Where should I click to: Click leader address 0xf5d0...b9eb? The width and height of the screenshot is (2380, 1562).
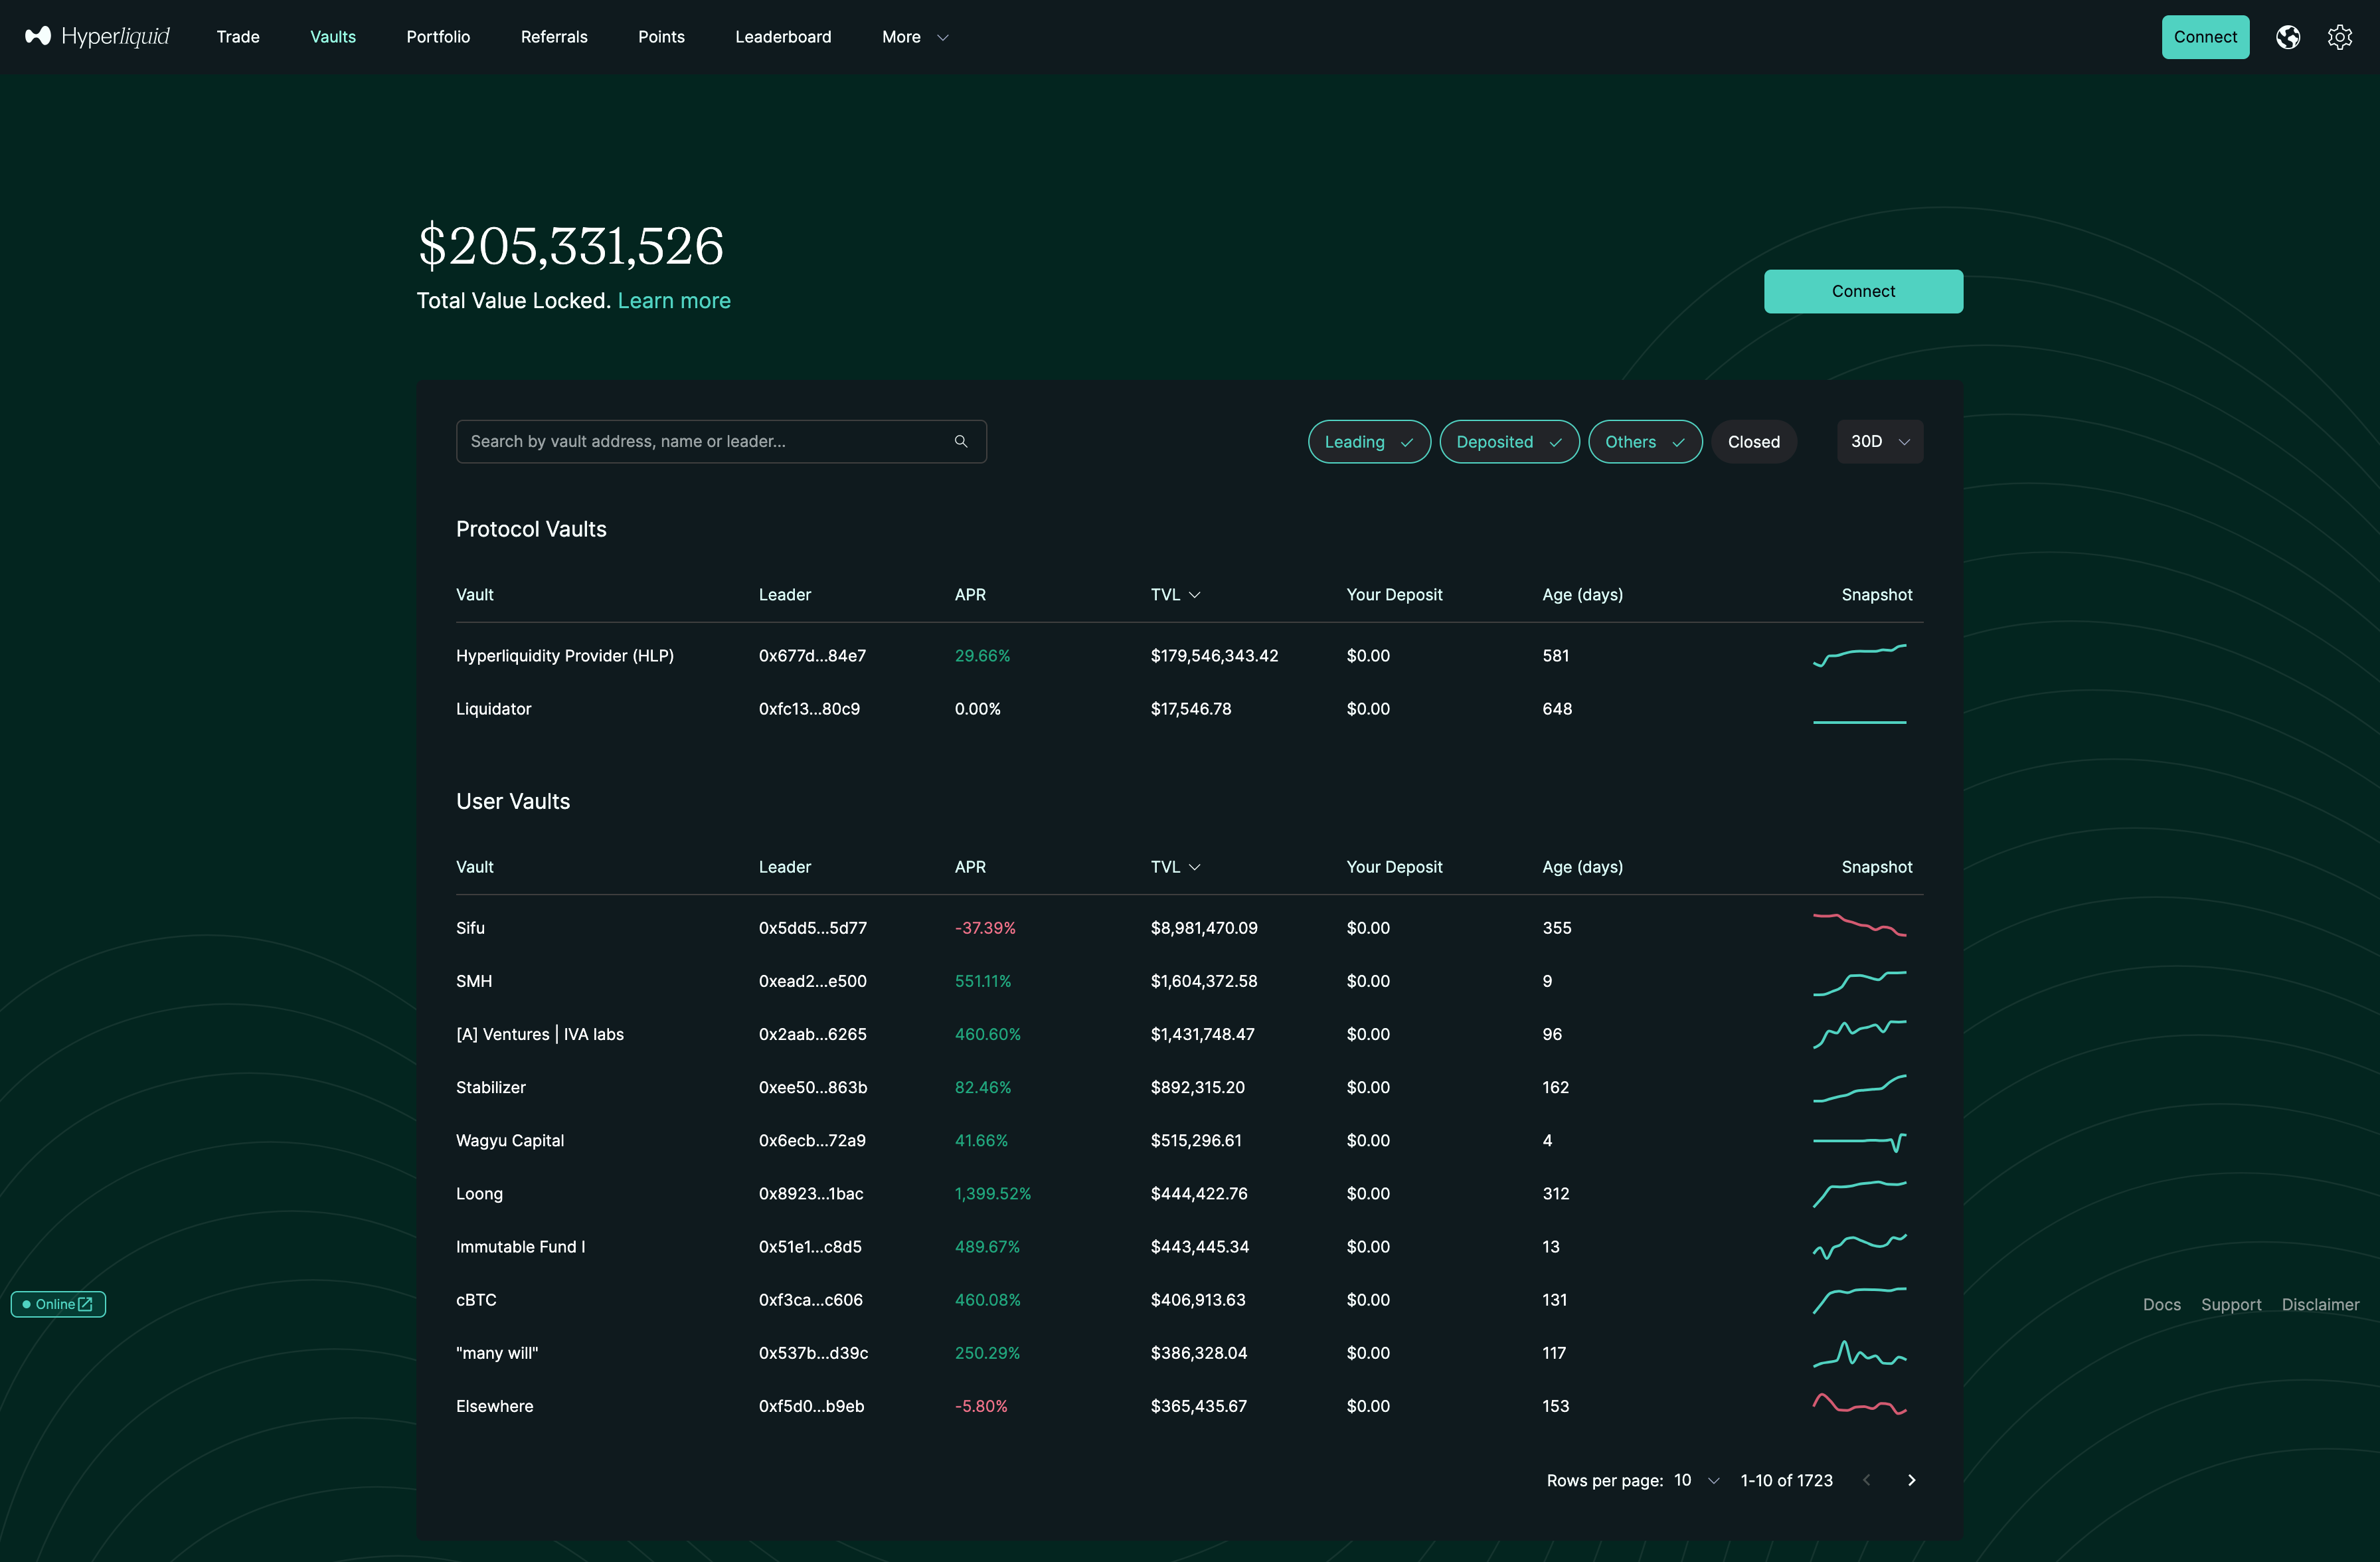click(812, 1406)
